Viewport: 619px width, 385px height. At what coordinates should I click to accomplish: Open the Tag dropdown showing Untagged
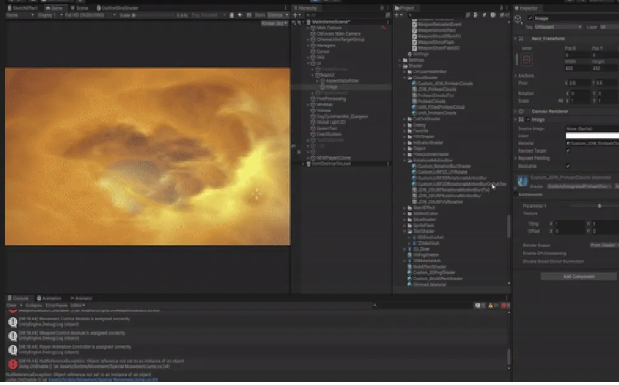[558, 27]
